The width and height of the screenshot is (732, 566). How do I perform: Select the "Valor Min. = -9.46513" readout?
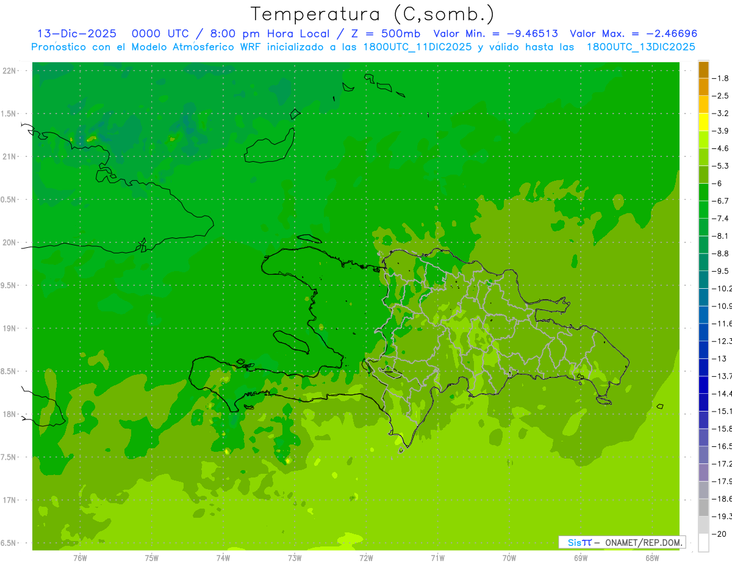coord(495,34)
